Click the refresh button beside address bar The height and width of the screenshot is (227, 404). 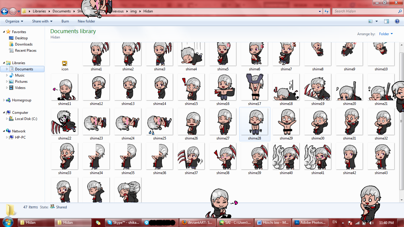(327, 11)
